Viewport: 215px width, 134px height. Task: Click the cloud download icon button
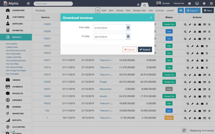[181, 10]
